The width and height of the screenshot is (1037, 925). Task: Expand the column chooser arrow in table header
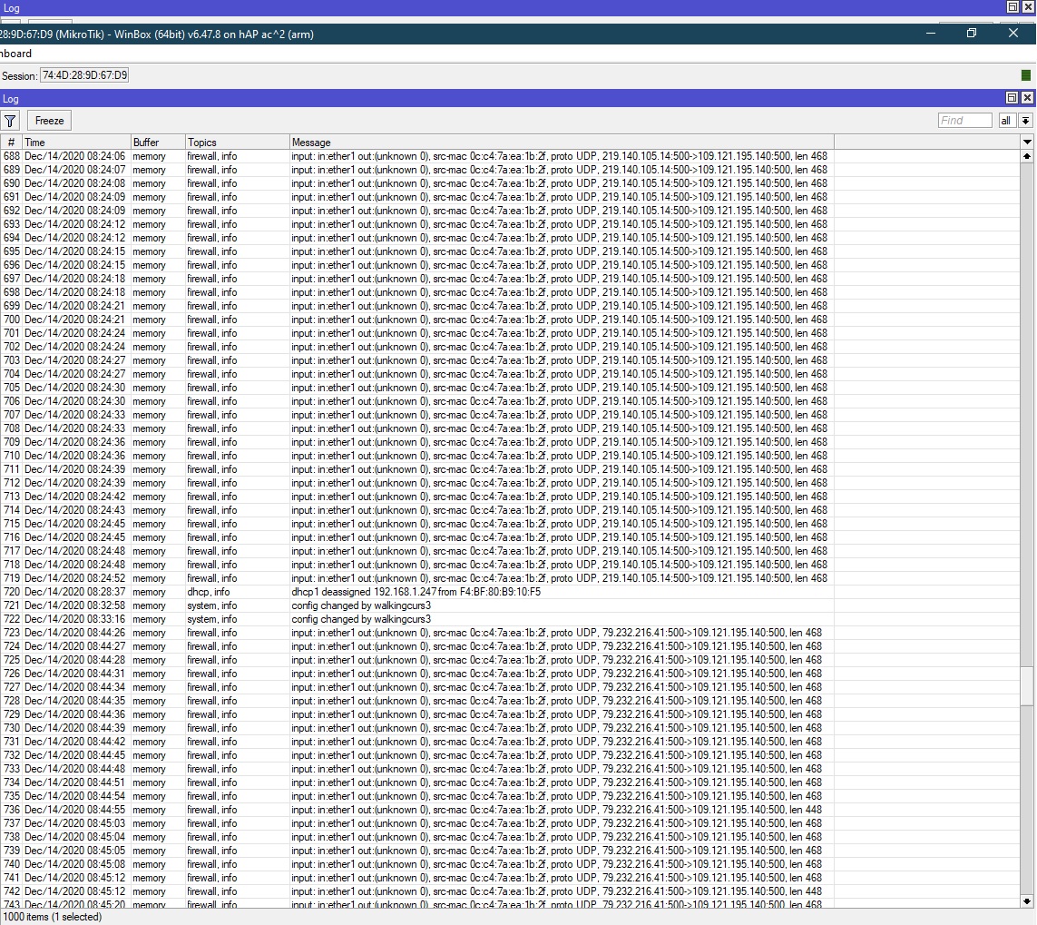(1027, 143)
